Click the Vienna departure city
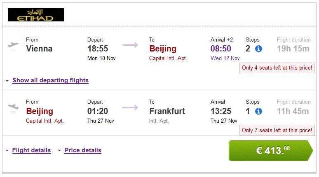This screenshot has width=319, height=177. 39,49
